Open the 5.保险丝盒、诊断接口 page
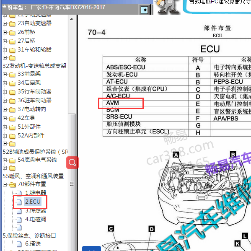 pos(29,235)
